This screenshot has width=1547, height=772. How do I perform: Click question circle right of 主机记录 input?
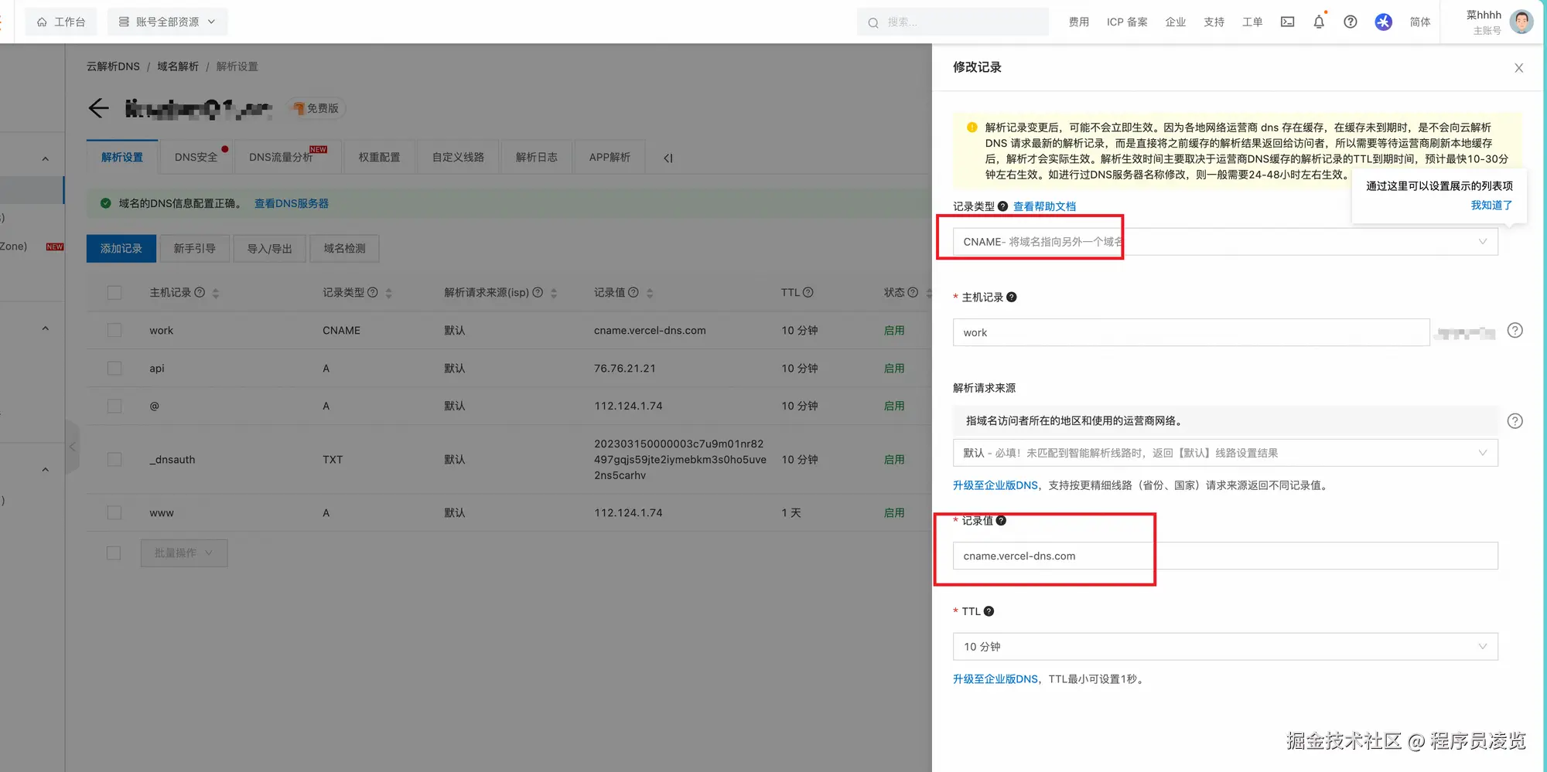pos(1515,331)
